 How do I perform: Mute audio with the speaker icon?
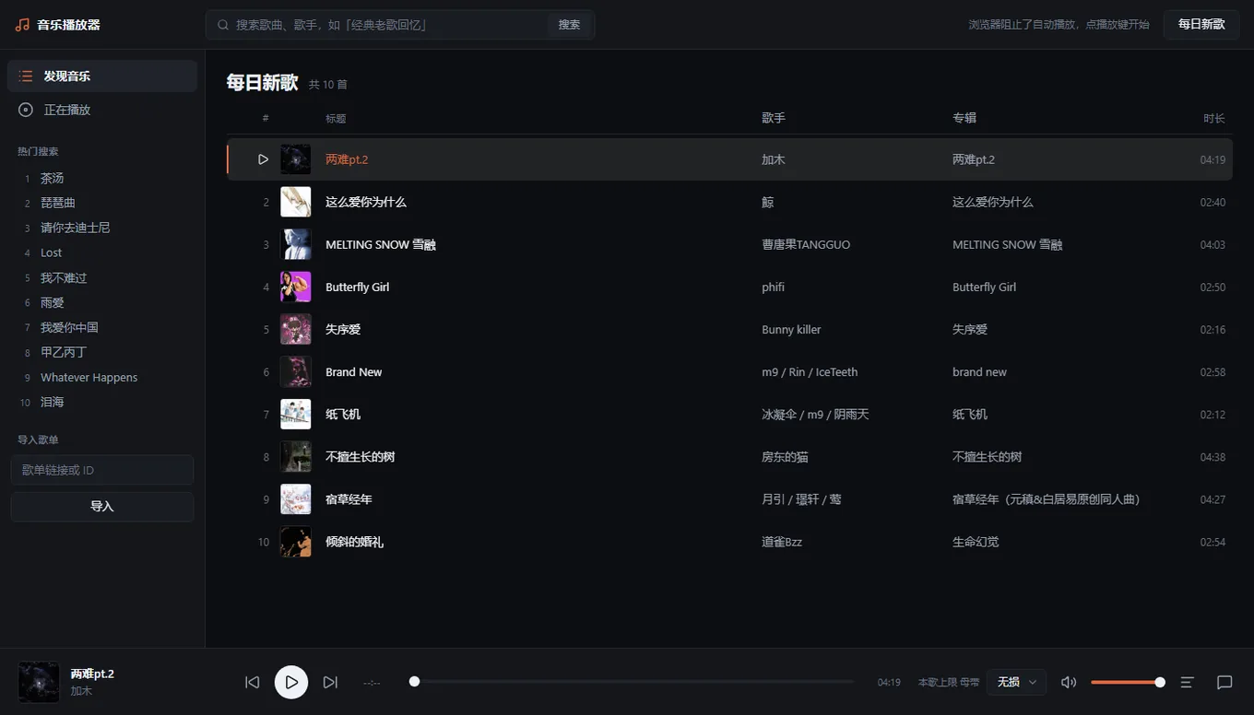[1069, 682]
